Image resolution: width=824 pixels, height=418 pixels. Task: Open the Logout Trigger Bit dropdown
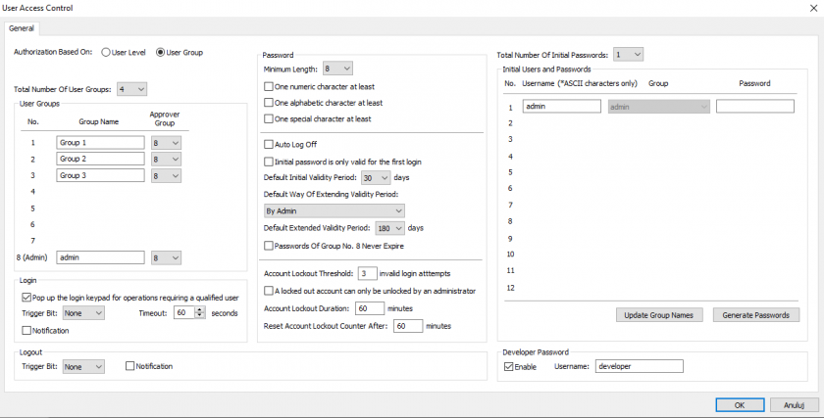click(x=83, y=366)
